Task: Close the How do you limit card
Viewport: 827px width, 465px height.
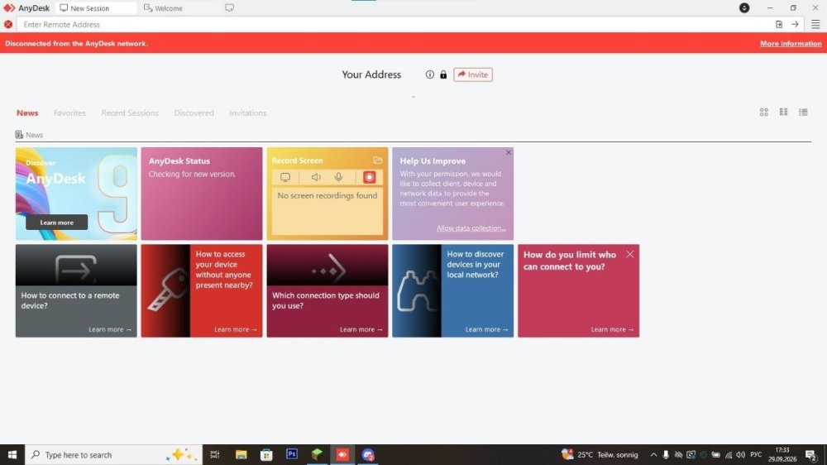Action: point(629,254)
